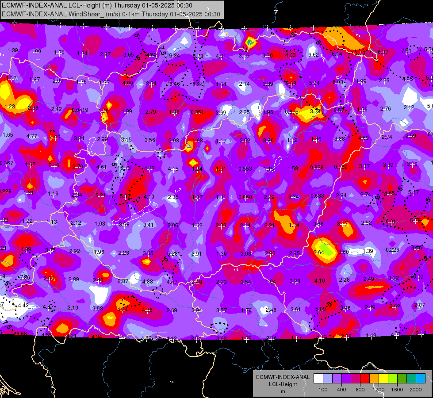Click the white swatch in LCL-Height legend

(318, 379)
